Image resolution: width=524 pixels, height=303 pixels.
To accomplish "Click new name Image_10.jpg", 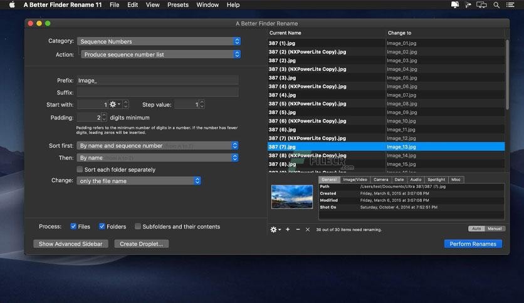I will point(401,121).
